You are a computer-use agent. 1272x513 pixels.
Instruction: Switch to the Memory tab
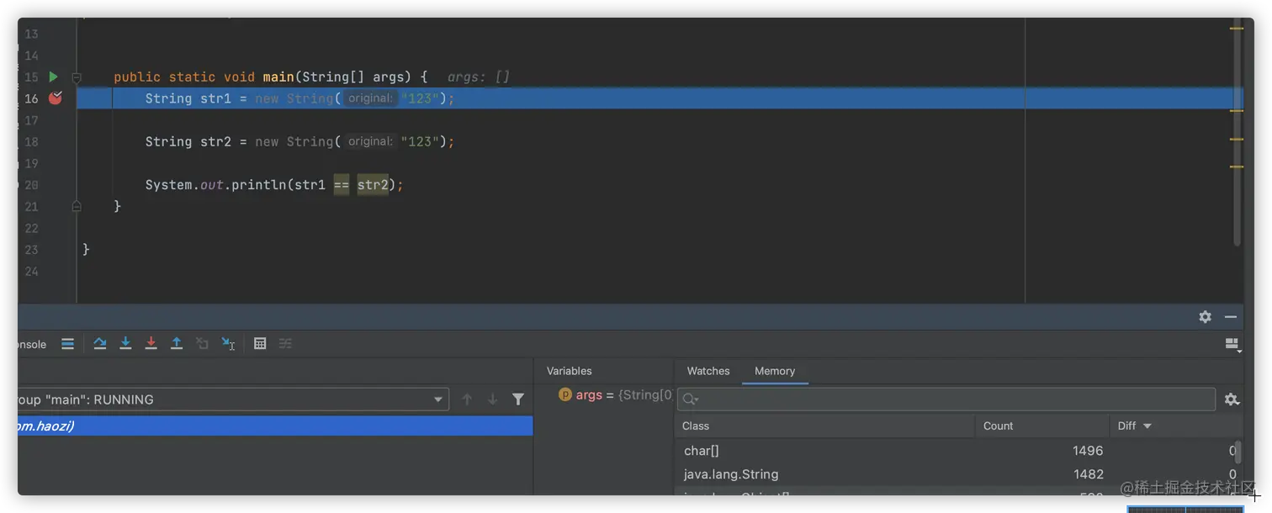[775, 371]
